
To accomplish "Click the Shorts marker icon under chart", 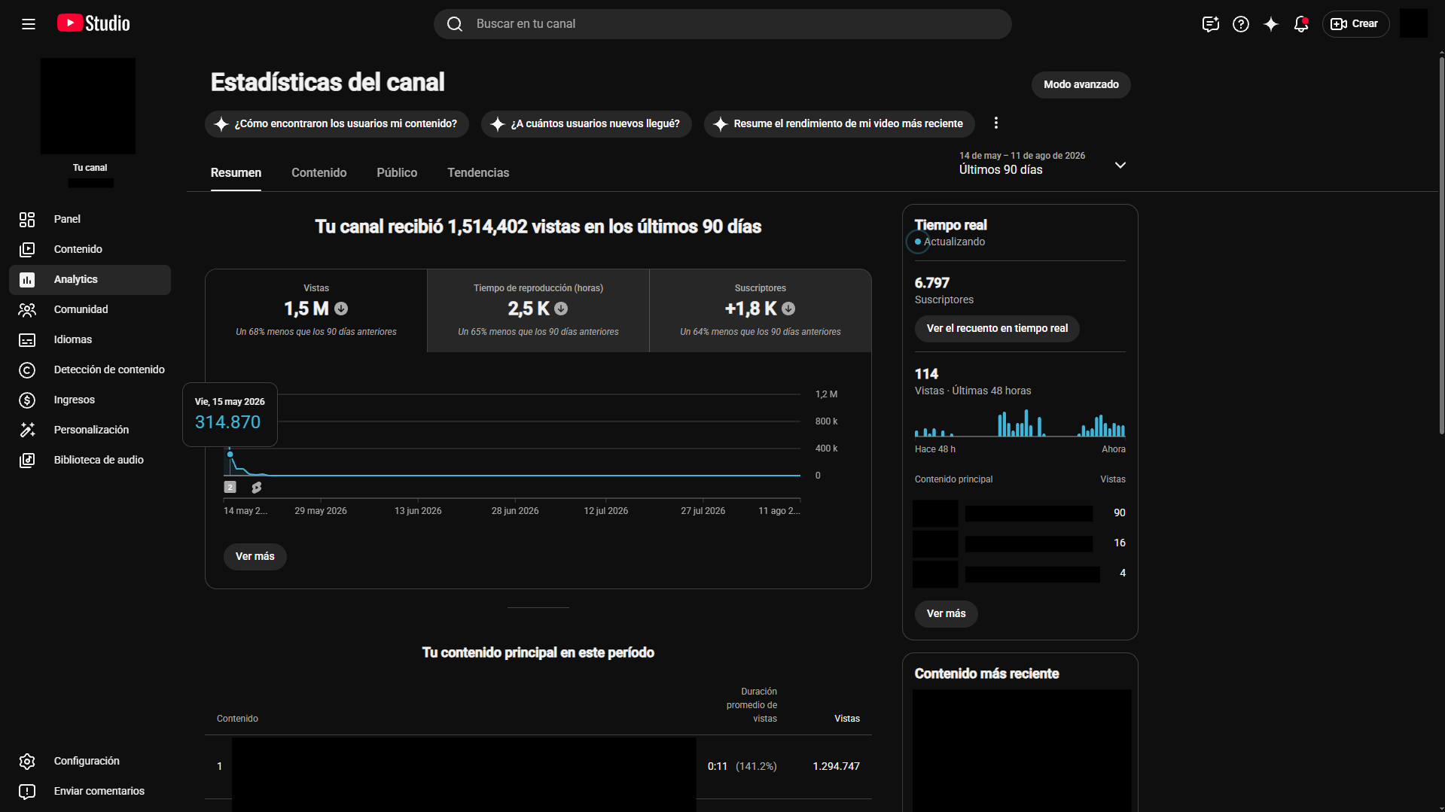I will (257, 488).
